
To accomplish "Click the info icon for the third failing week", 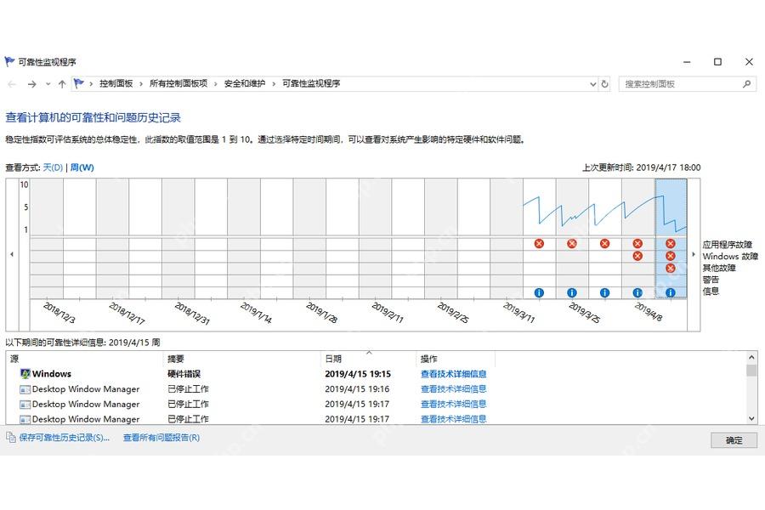I will [605, 292].
